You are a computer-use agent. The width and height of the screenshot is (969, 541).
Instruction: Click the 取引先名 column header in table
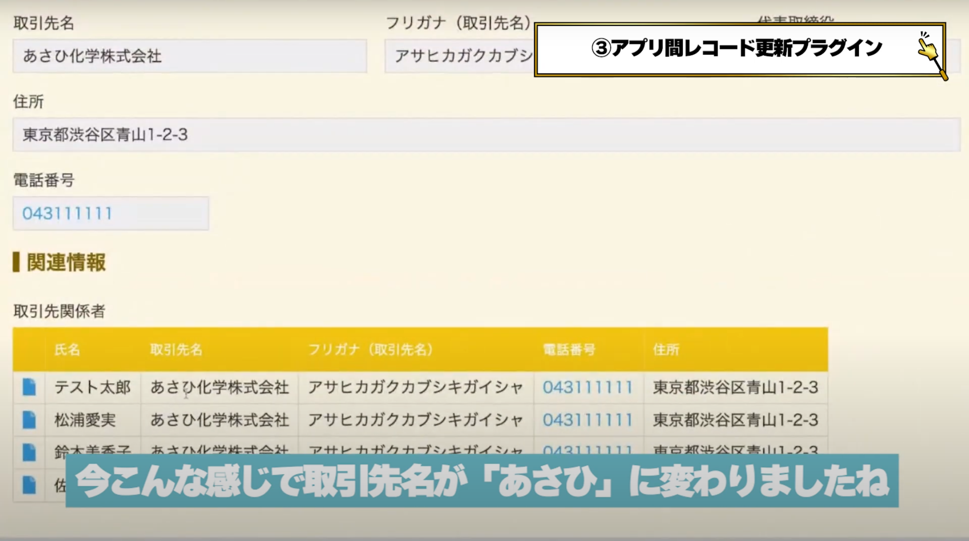[x=176, y=350]
